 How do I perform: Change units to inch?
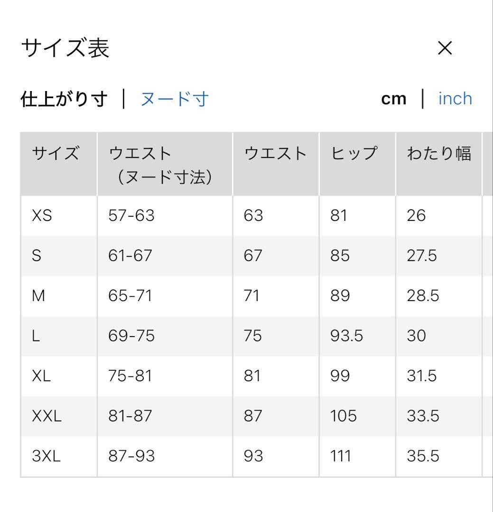455,98
